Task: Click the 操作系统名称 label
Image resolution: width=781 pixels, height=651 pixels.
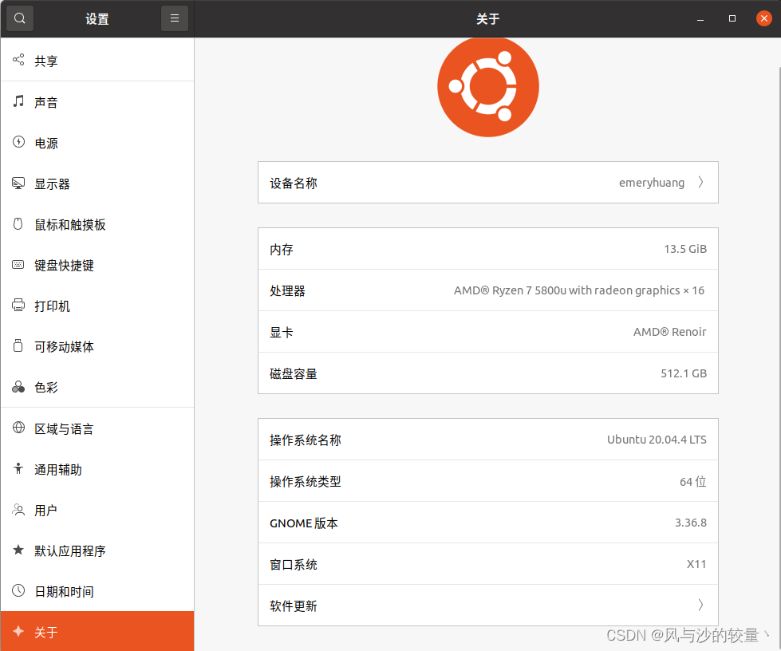Action: 306,440
